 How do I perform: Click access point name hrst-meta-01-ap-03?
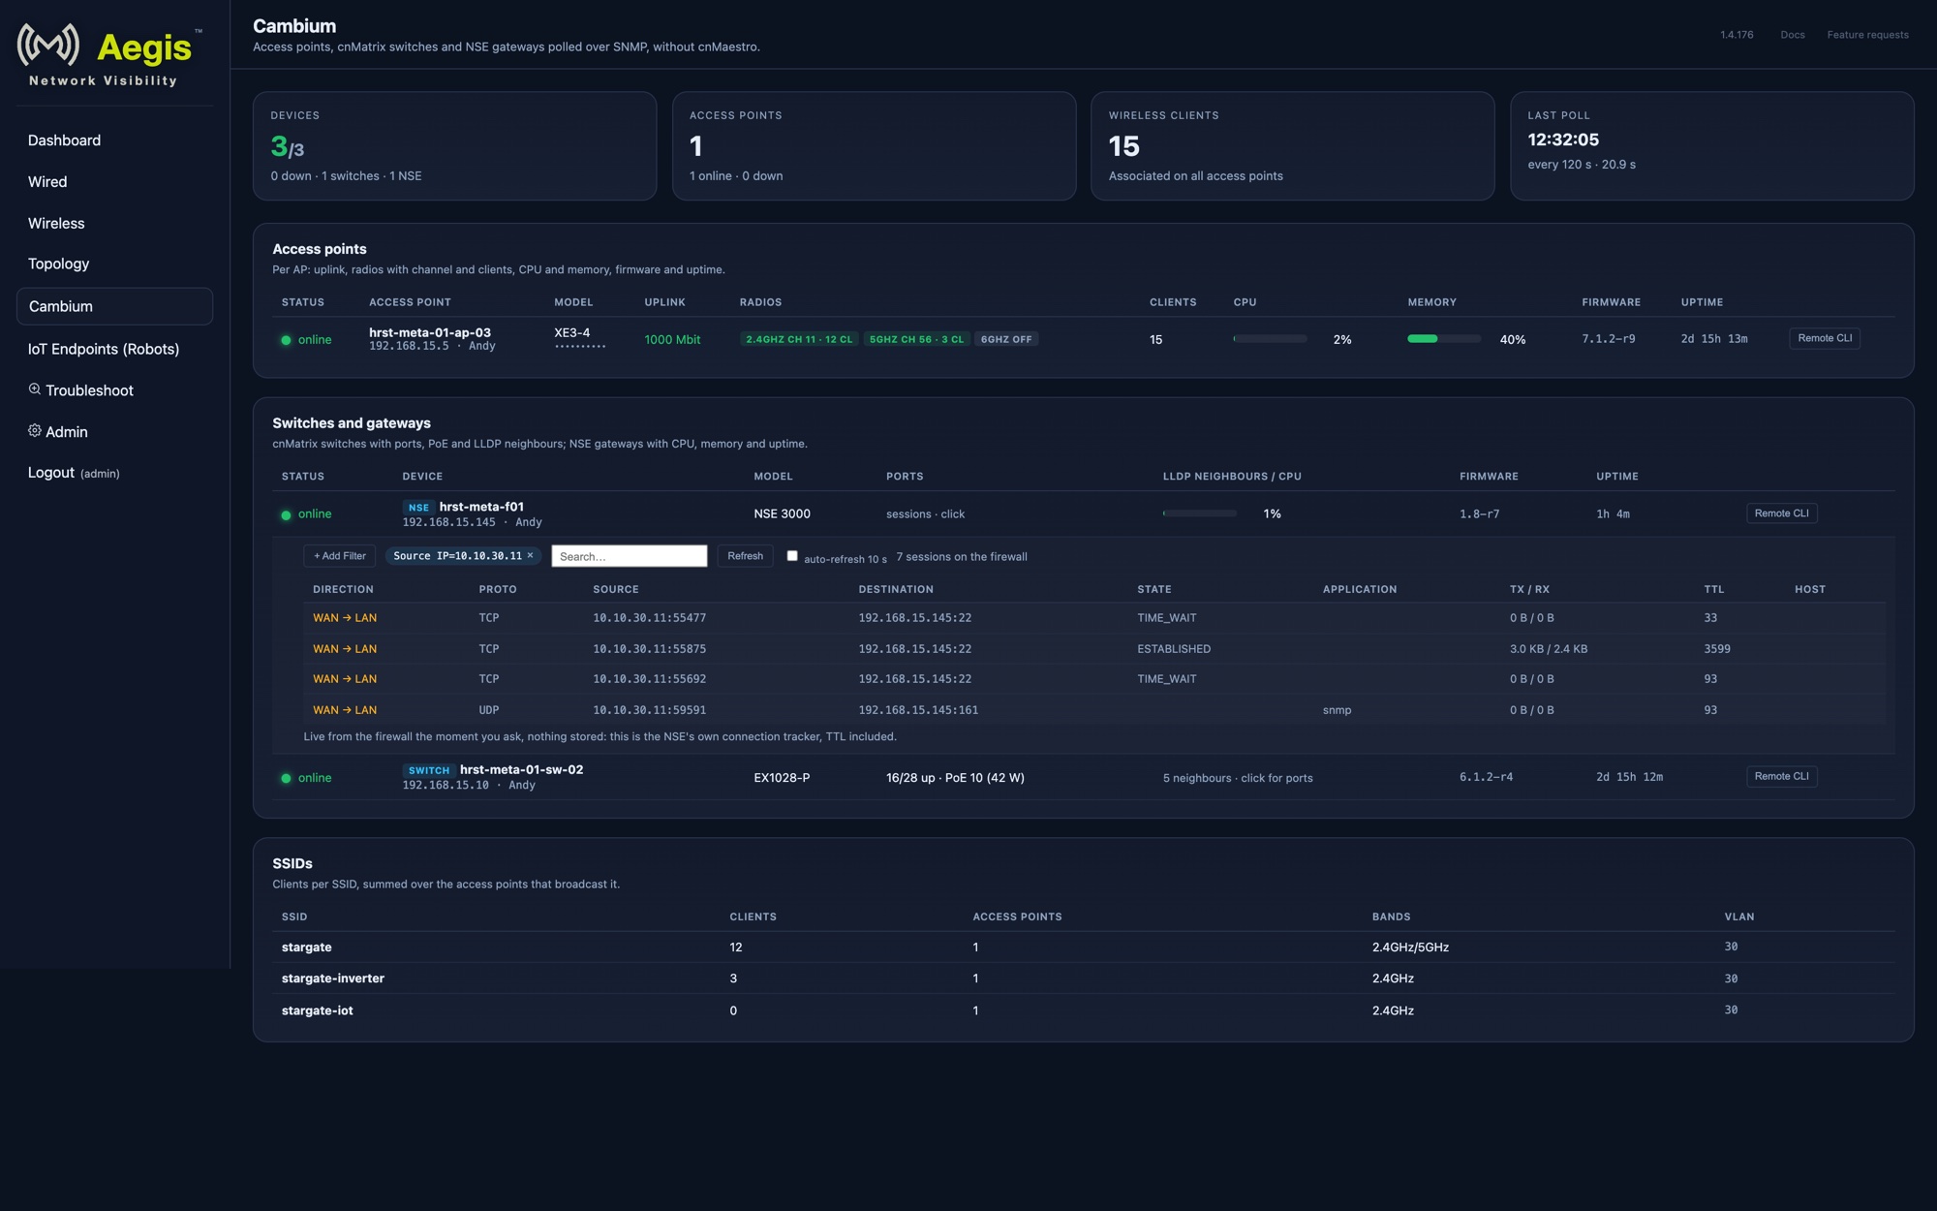point(430,332)
